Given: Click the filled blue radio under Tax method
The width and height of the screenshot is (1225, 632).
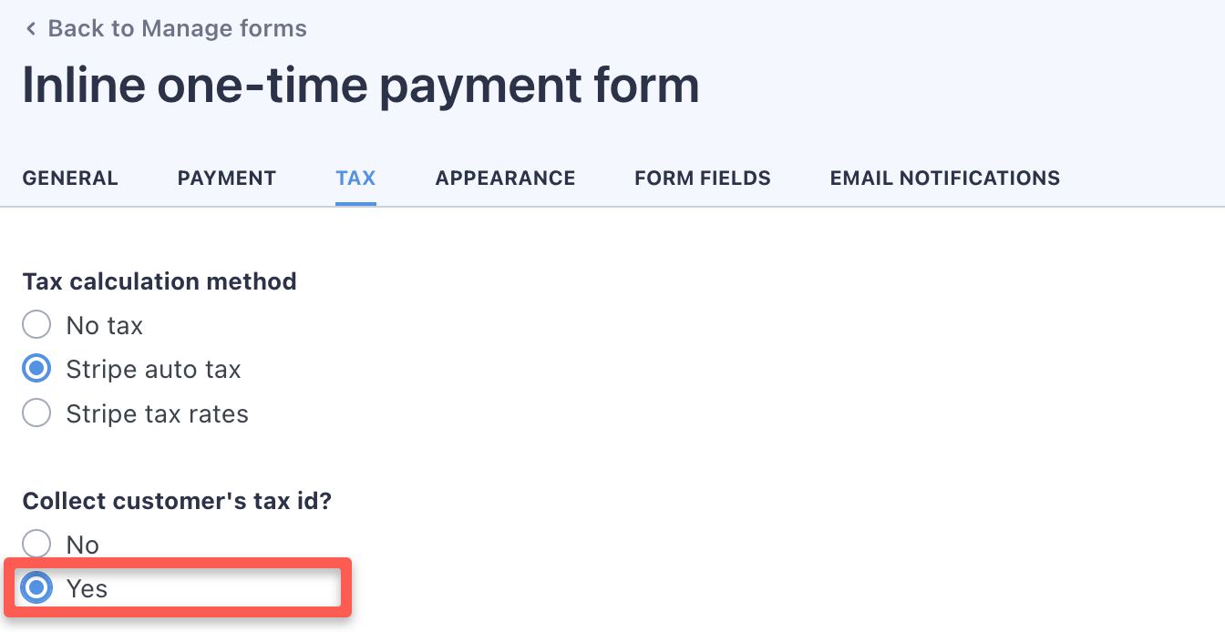Looking at the screenshot, I should click(36, 368).
